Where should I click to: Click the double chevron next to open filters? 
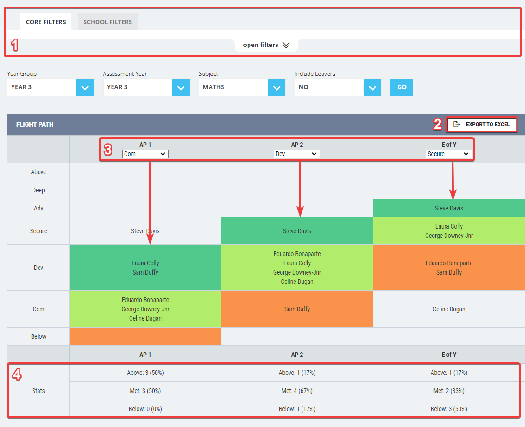coord(286,45)
